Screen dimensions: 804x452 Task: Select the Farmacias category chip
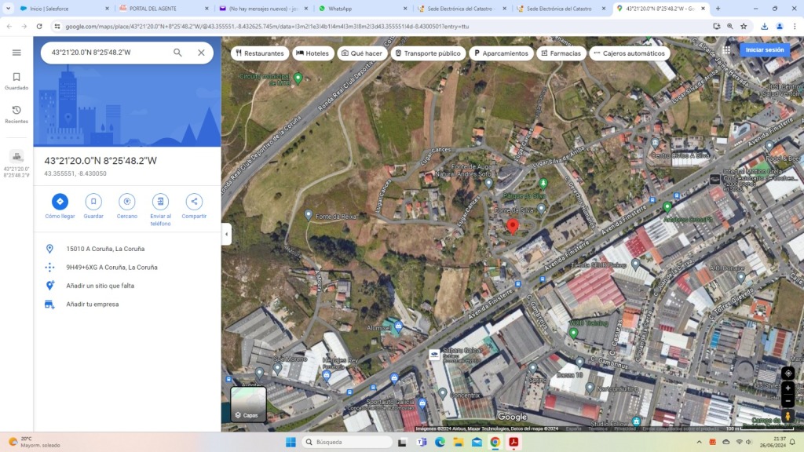(561, 53)
